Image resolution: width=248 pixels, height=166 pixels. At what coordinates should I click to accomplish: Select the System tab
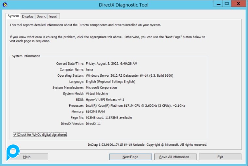click(x=13, y=16)
